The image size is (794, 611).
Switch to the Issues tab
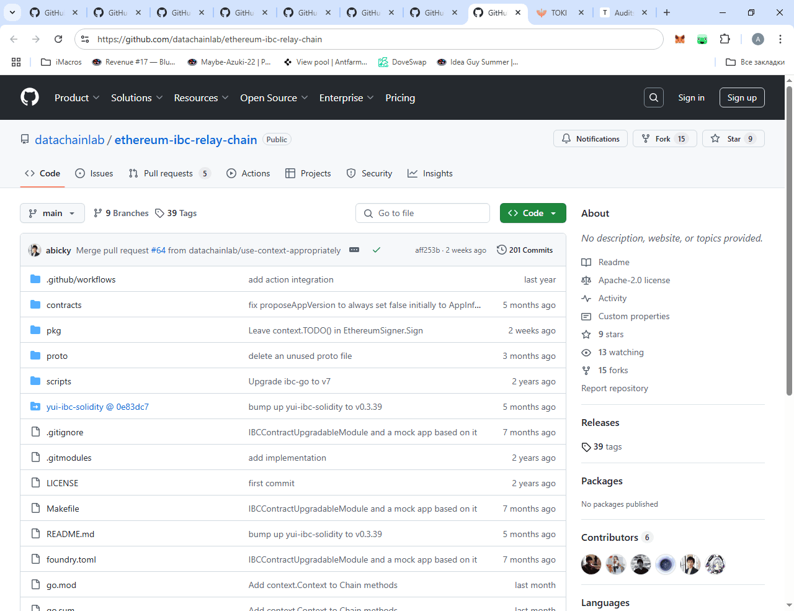[x=94, y=173]
